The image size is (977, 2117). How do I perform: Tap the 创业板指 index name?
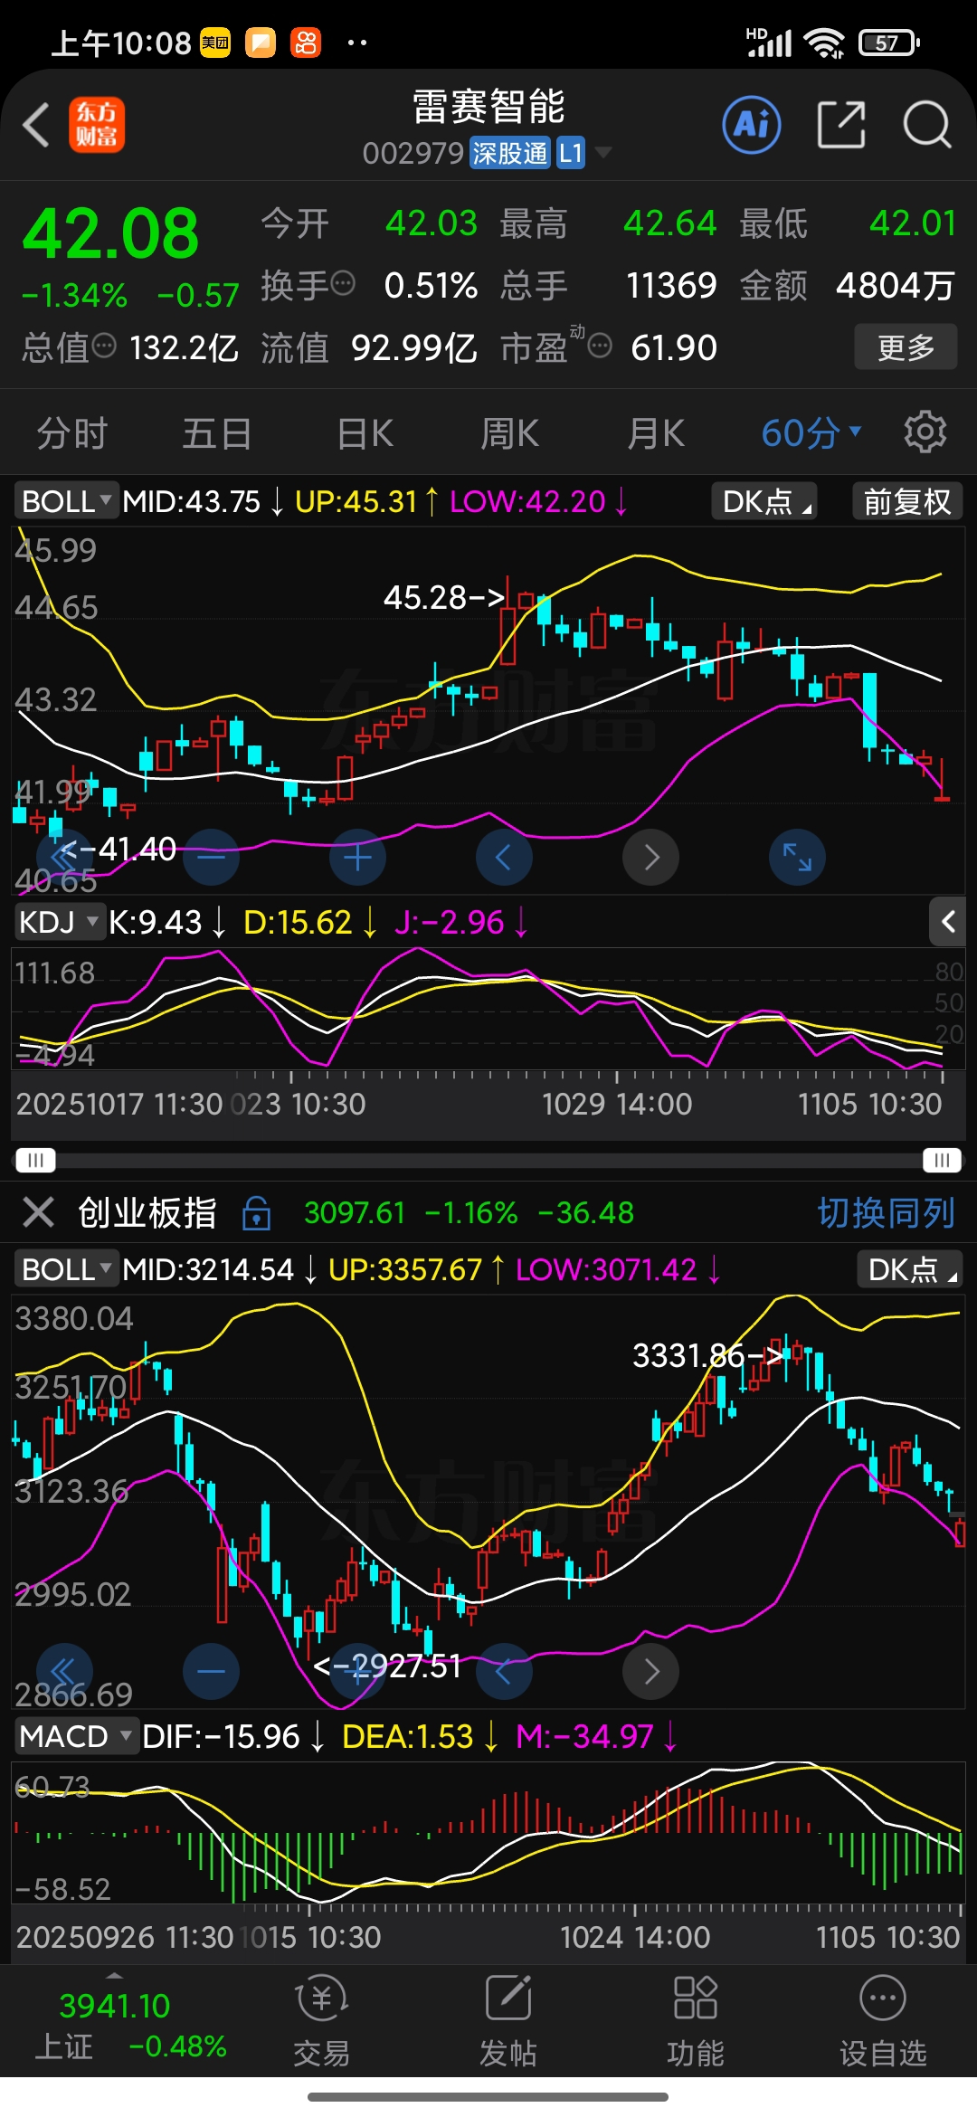(147, 1212)
